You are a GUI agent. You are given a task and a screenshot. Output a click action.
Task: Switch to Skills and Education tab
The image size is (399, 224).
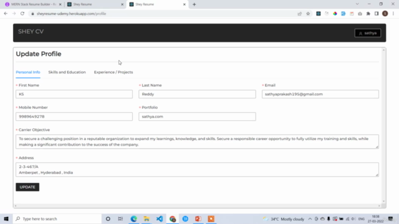click(x=67, y=72)
